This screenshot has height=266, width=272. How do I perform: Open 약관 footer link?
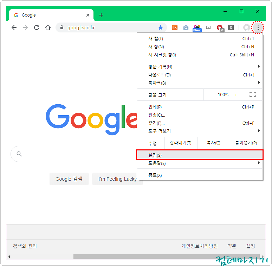(x=232, y=246)
